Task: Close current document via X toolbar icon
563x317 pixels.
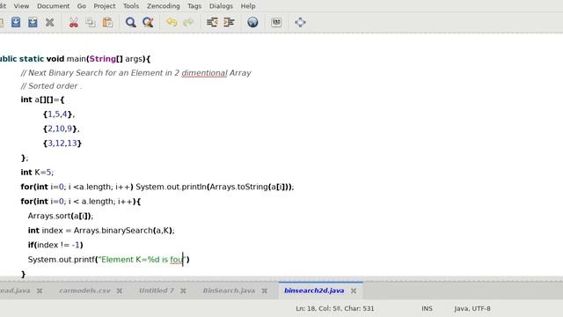Action: (x=49, y=22)
